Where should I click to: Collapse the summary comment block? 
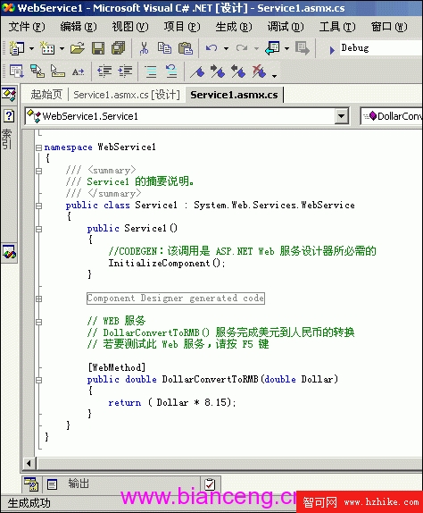tap(39, 171)
